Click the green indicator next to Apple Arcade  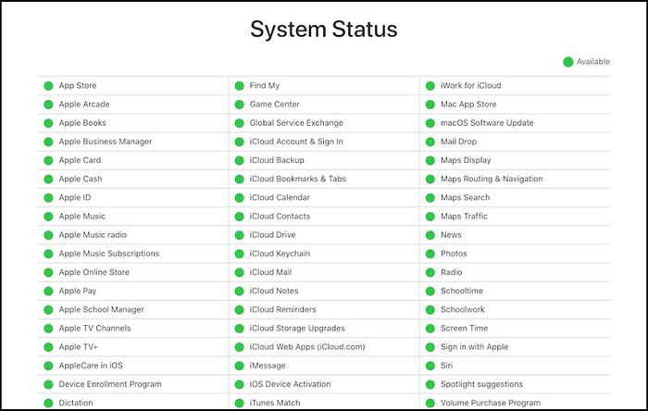click(x=48, y=105)
